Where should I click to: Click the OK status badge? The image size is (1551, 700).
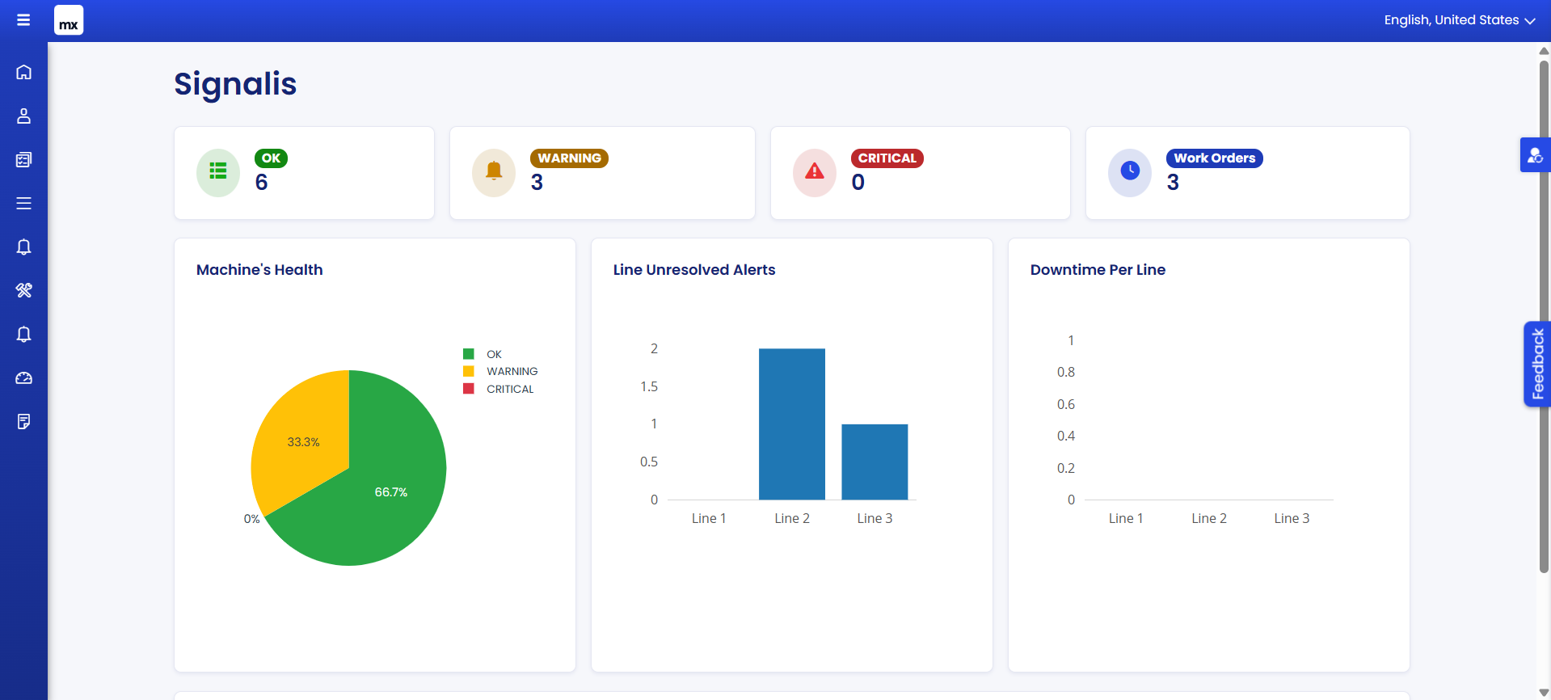point(271,158)
